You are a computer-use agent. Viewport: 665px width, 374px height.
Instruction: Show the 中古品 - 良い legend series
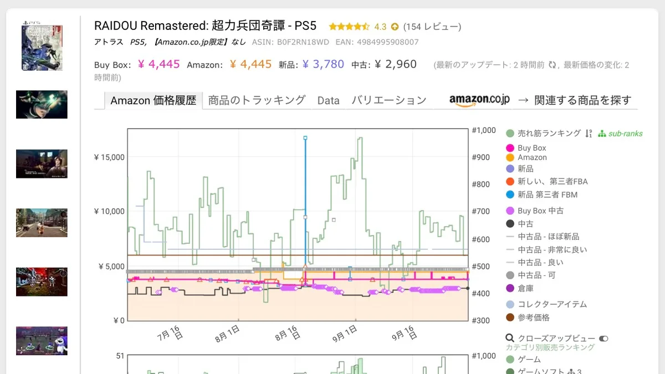click(535, 263)
